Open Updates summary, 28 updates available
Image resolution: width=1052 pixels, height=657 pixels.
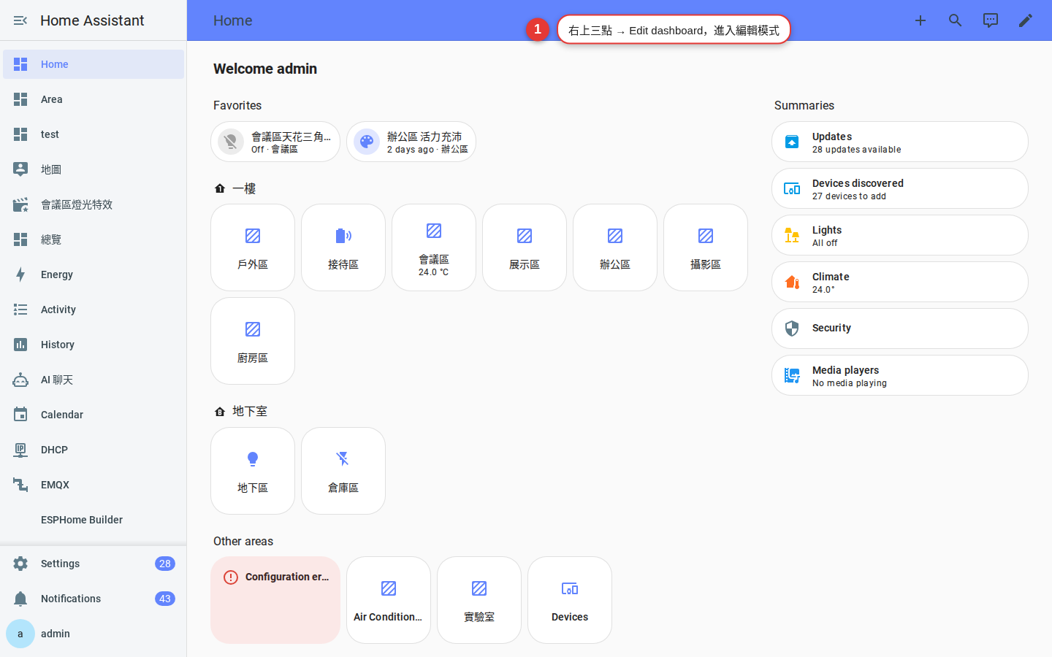coord(900,142)
